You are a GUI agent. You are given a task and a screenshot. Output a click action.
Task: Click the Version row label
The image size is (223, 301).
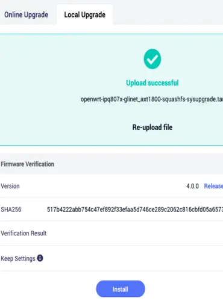tap(10, 186)
